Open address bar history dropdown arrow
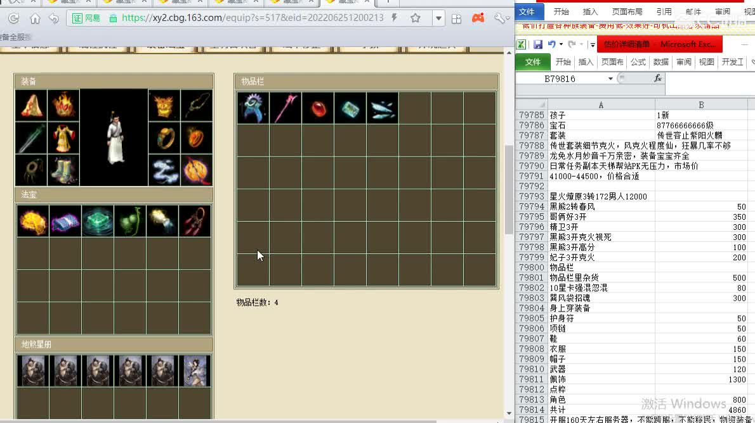755x423 pixels. click(438, 18)
